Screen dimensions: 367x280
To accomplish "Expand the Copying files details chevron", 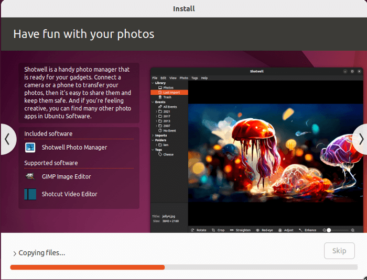I will pos(15,253).
